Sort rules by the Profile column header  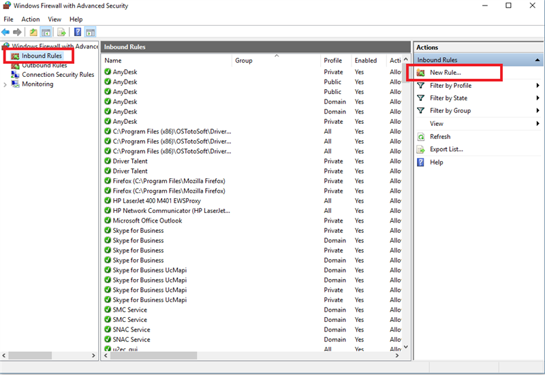pyautogui.click(x=333, y=61)
